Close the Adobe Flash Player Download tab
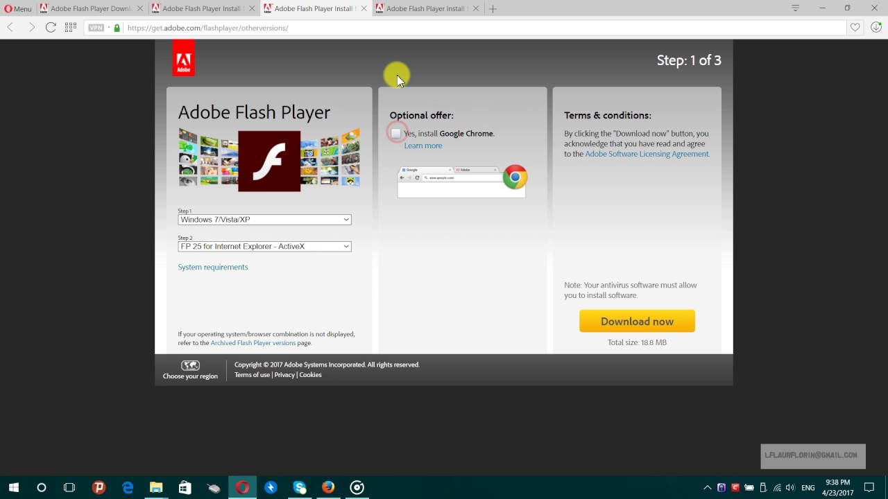The height and width of the screenshot is (499, 888). pos(139,9)
